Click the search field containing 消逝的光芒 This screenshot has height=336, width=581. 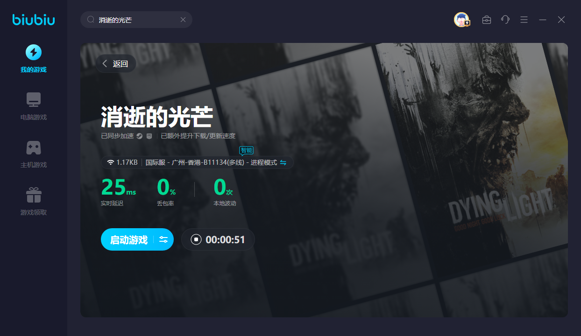(x=135, y=20)
